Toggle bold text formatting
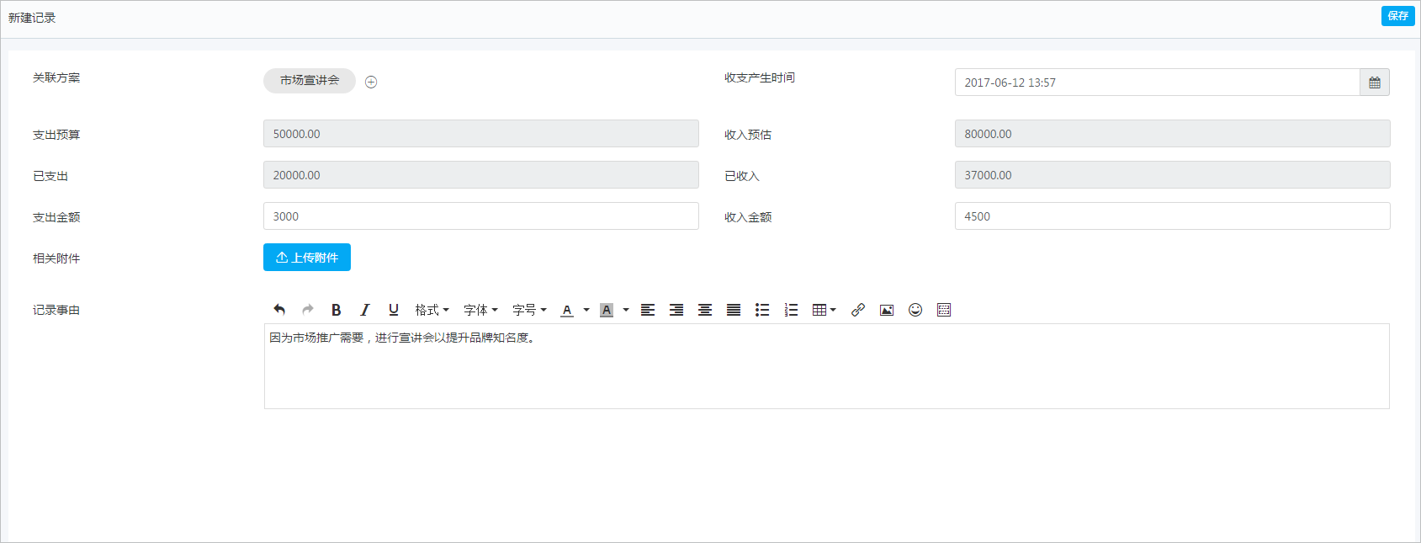1421x543 pixels. [x=336, y=310]
